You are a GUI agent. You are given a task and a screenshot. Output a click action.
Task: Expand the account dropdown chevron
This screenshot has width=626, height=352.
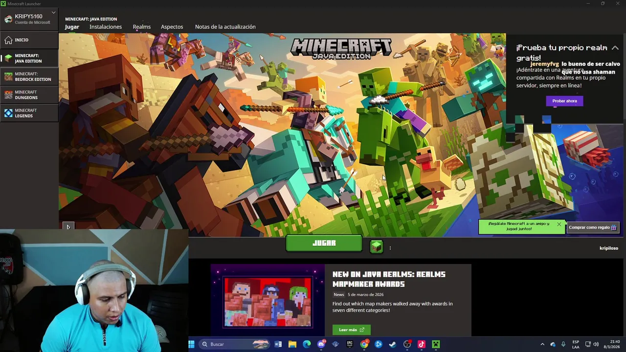(53, 13)
